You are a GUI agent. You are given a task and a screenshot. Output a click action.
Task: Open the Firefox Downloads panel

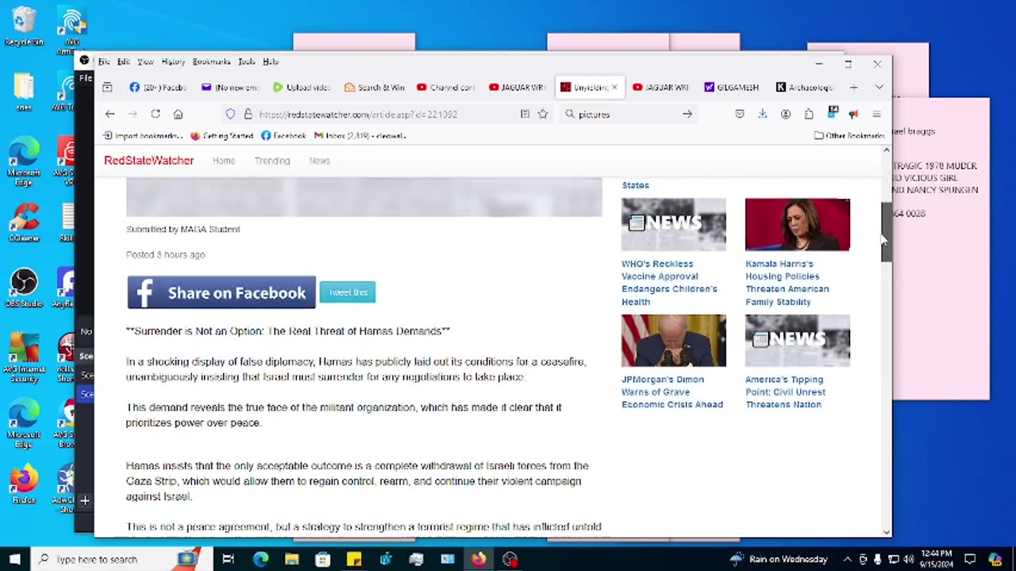click(x=762, y=114)
